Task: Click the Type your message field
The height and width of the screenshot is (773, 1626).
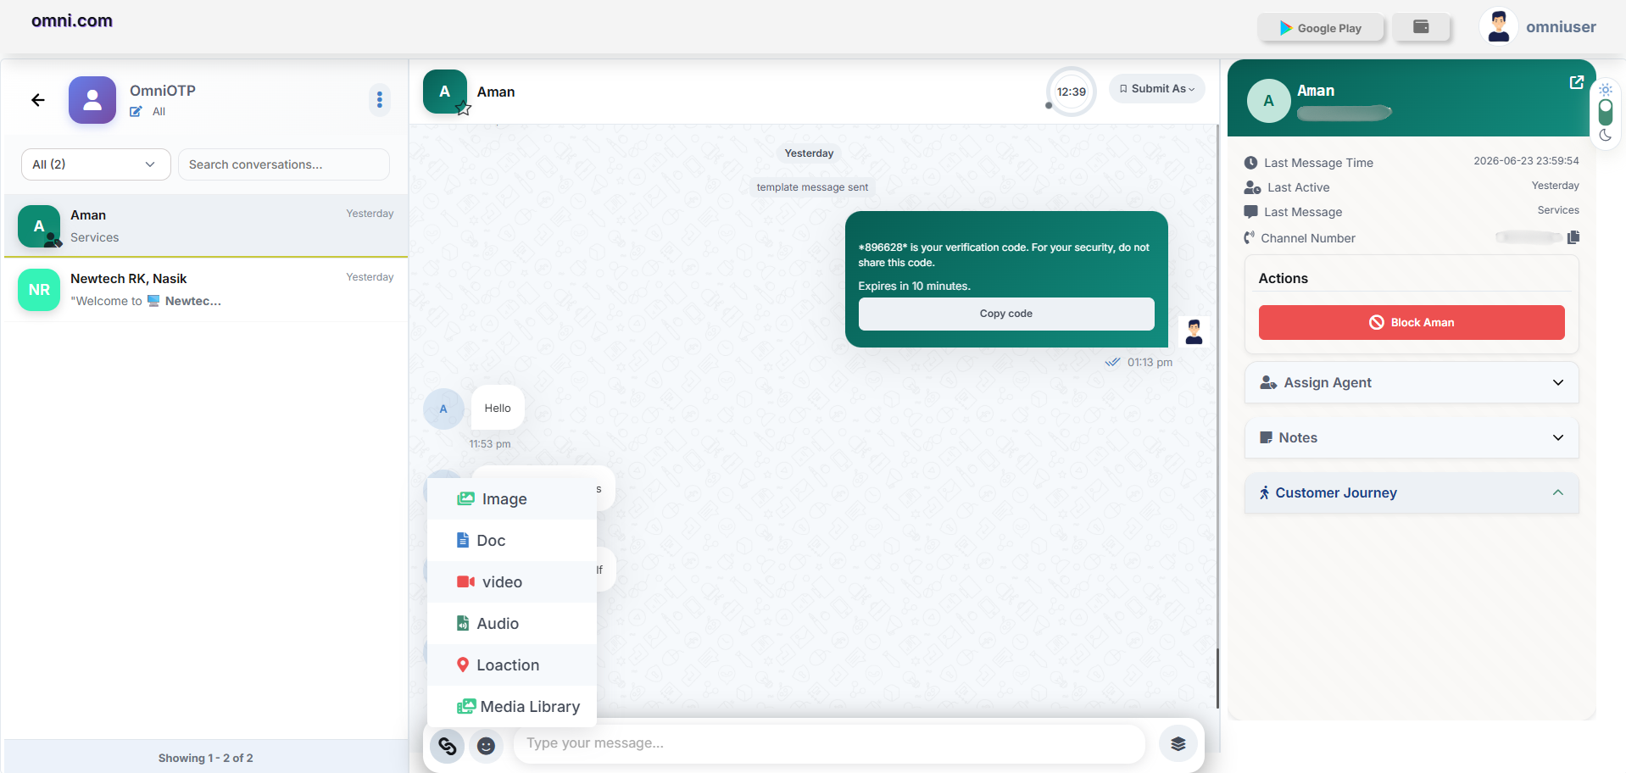Action: pos(829,743)
